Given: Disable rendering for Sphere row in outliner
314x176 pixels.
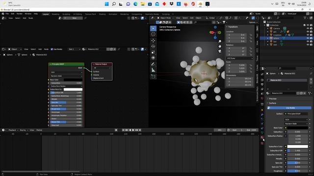Looking at the screenshot, I should [311, 38].
